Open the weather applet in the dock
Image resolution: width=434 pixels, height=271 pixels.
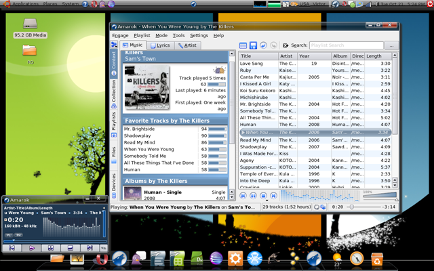(337, 259)
